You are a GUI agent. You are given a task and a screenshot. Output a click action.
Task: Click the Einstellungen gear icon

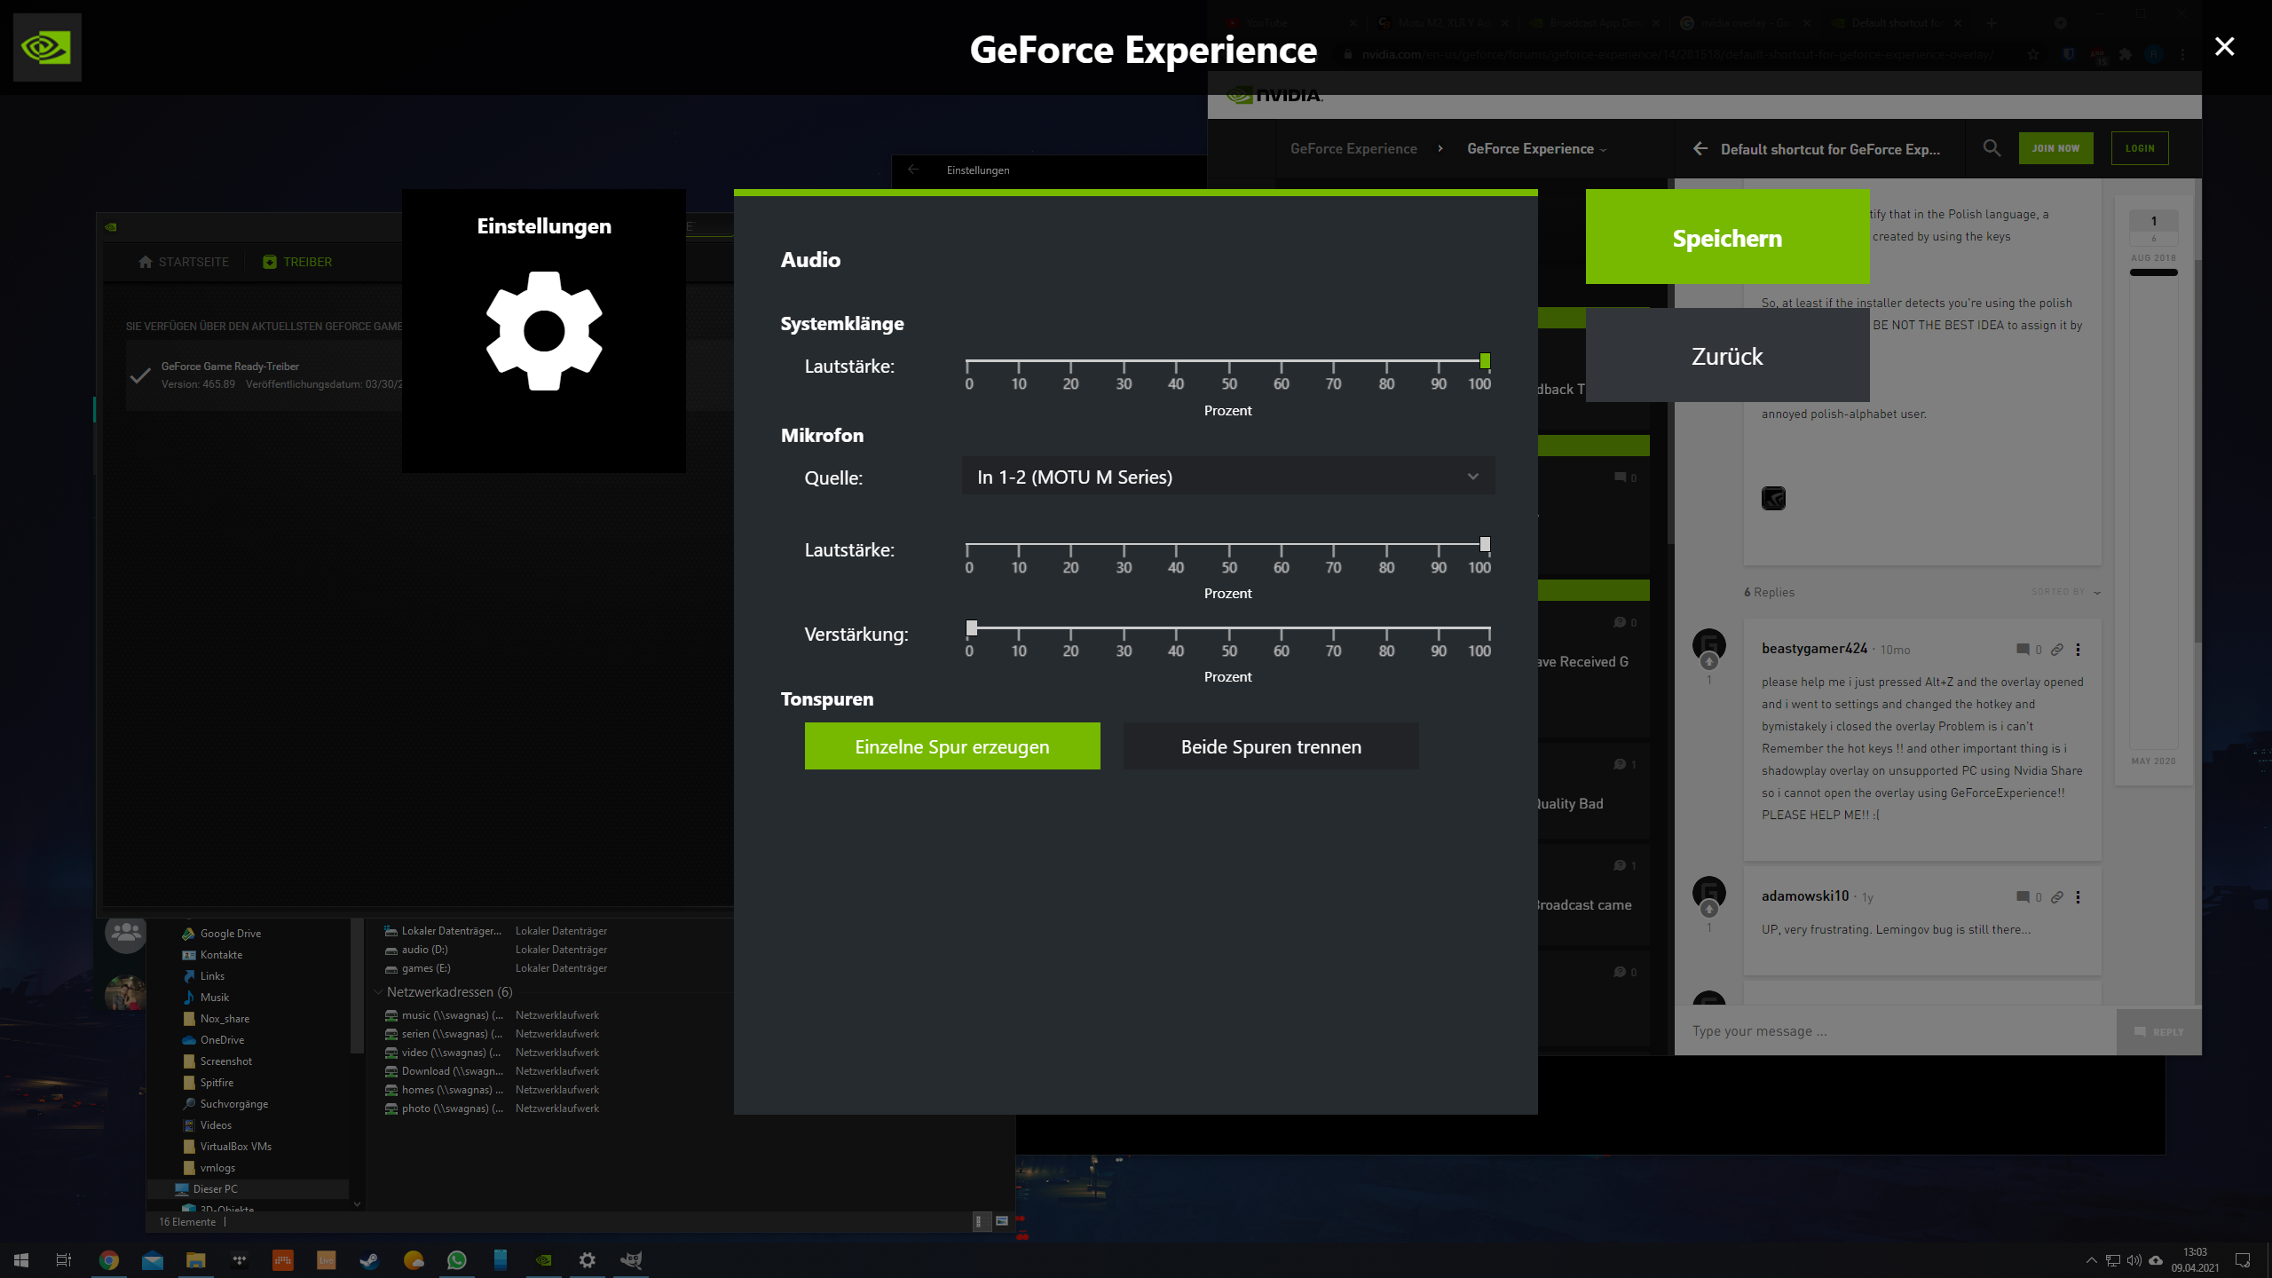point(544,331)
